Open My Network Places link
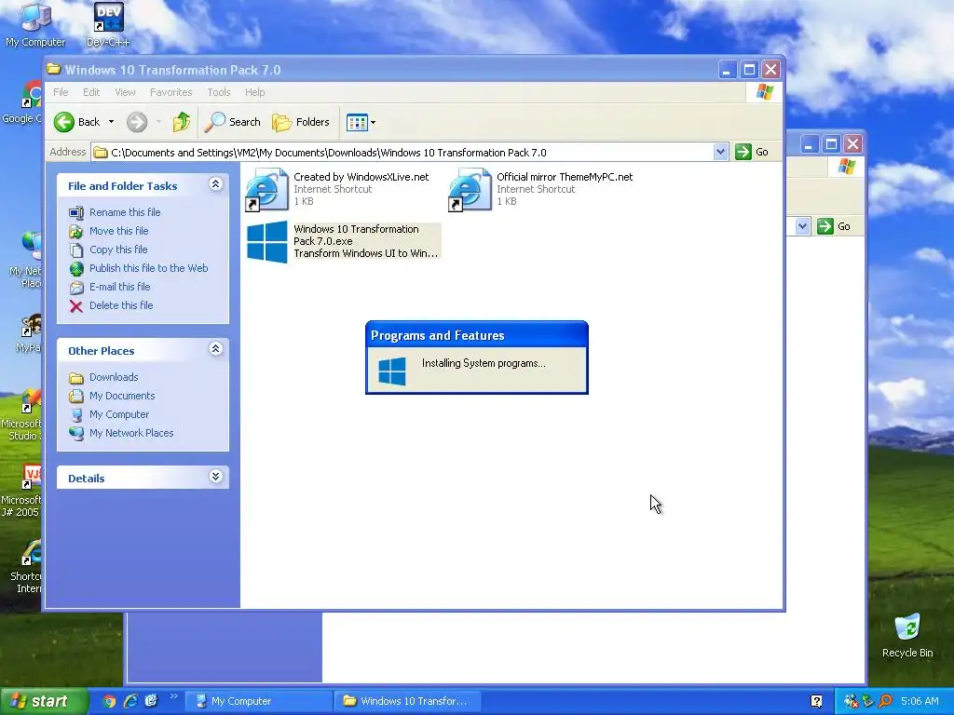The height and width of the screenshot is (715, 954). [131, 434]
